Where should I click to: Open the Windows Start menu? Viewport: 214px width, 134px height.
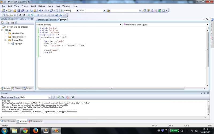coord(5,131)
